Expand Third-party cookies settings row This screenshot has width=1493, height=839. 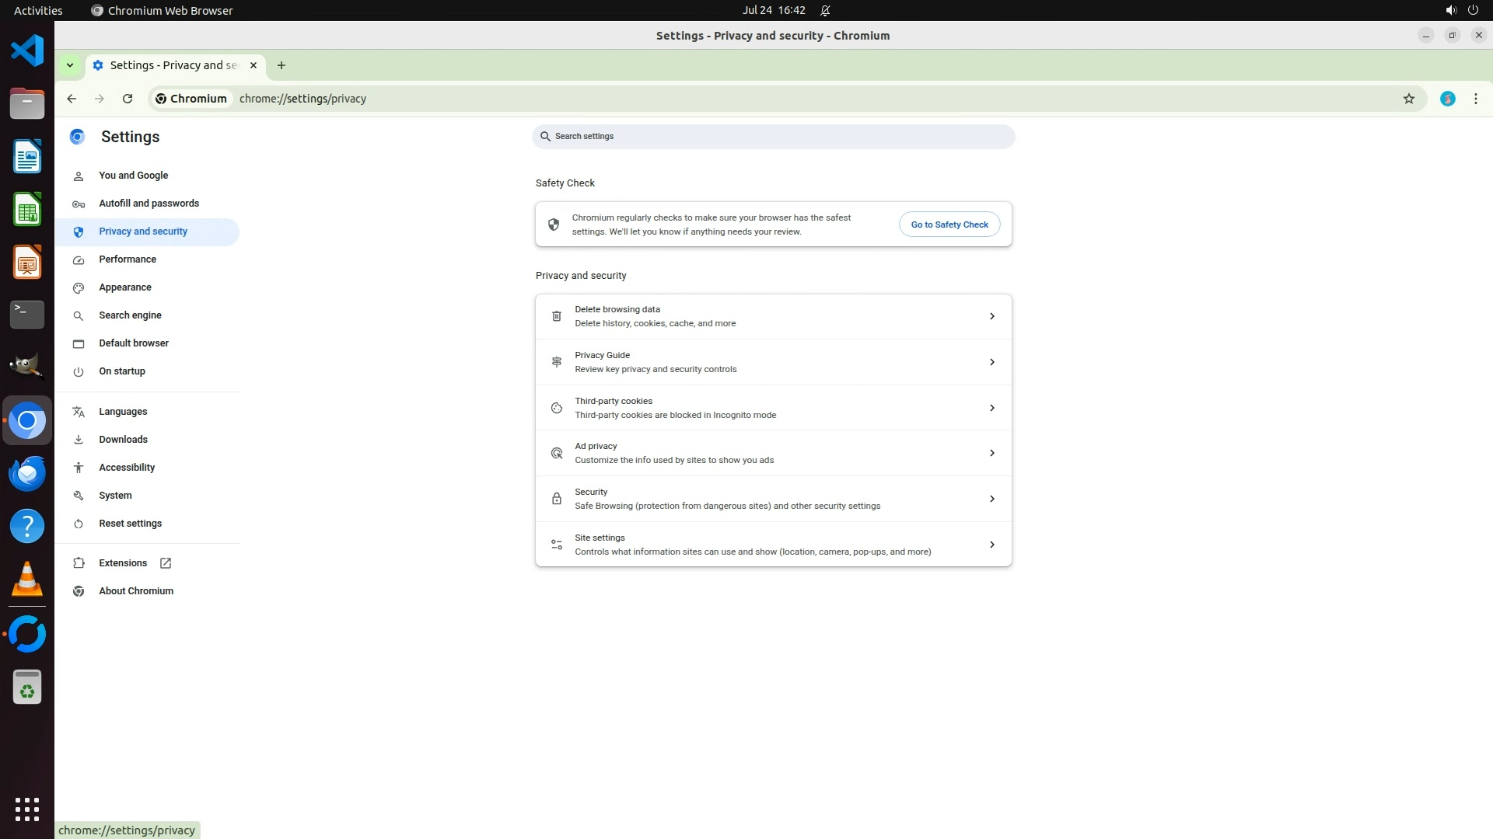click(x=773, y=408)
